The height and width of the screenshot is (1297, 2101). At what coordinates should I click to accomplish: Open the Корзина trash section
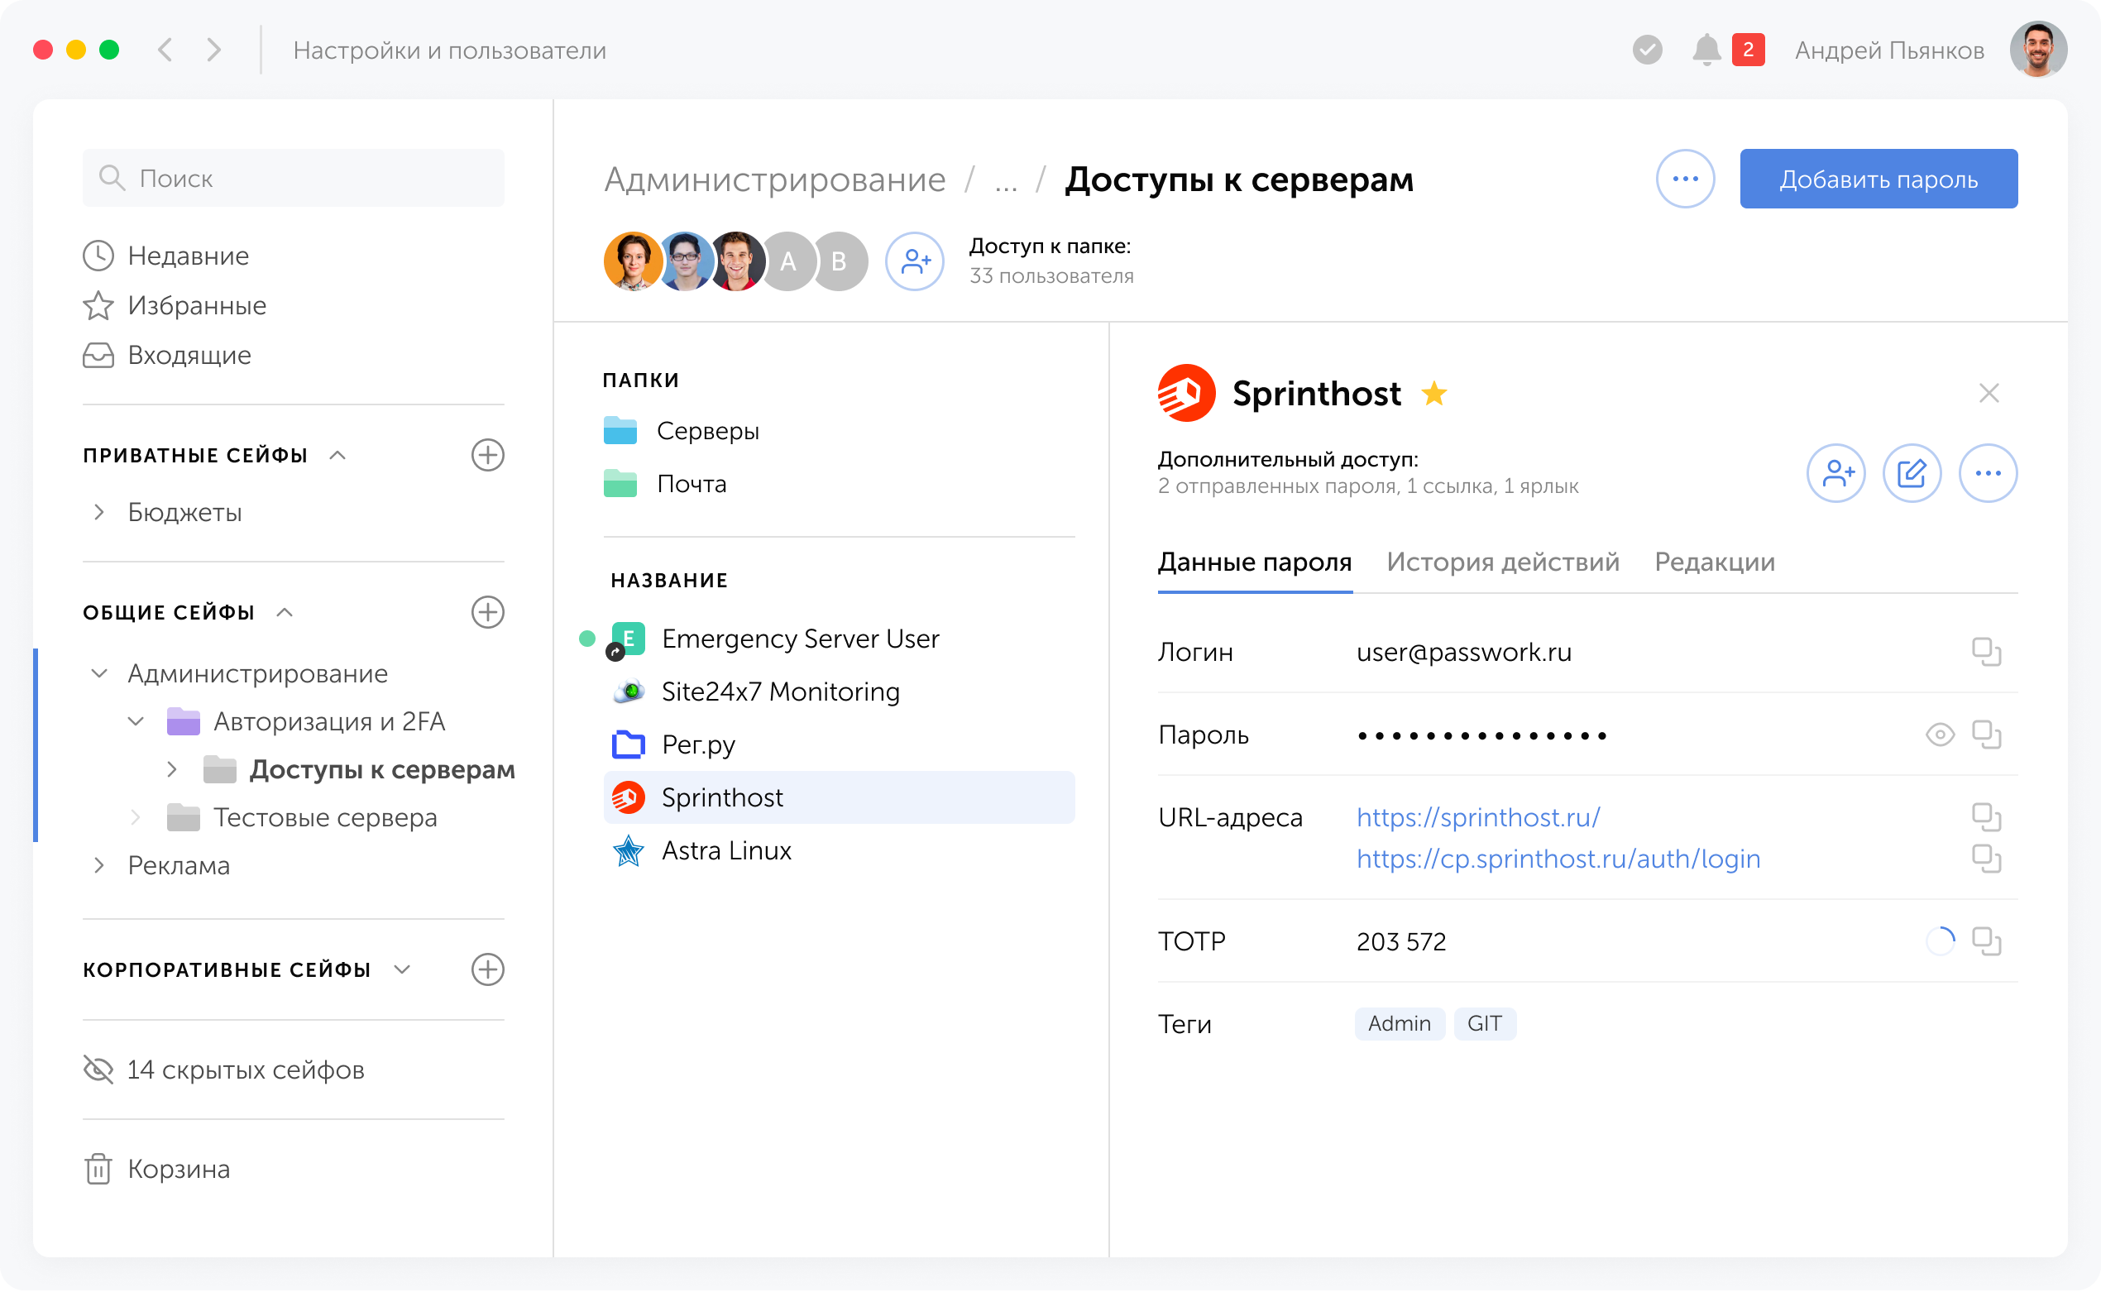tap(177, 1168)
